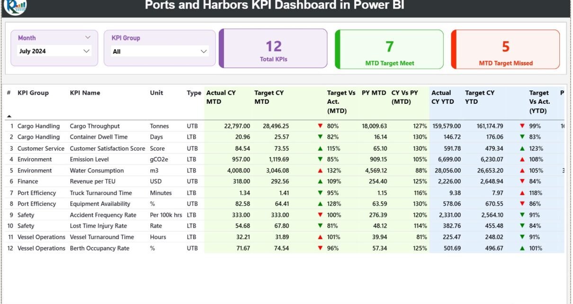
Task: Click the CY Vs PY (MTD) column header
Action: (x=402, y=97)
